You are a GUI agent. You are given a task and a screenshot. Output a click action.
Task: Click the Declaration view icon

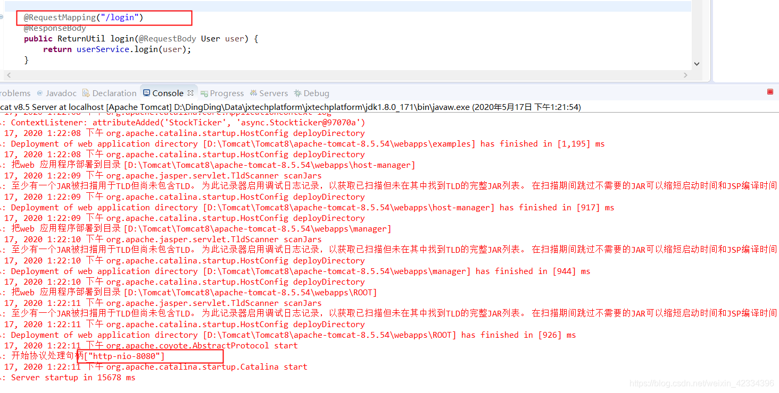tap(86, 93)
